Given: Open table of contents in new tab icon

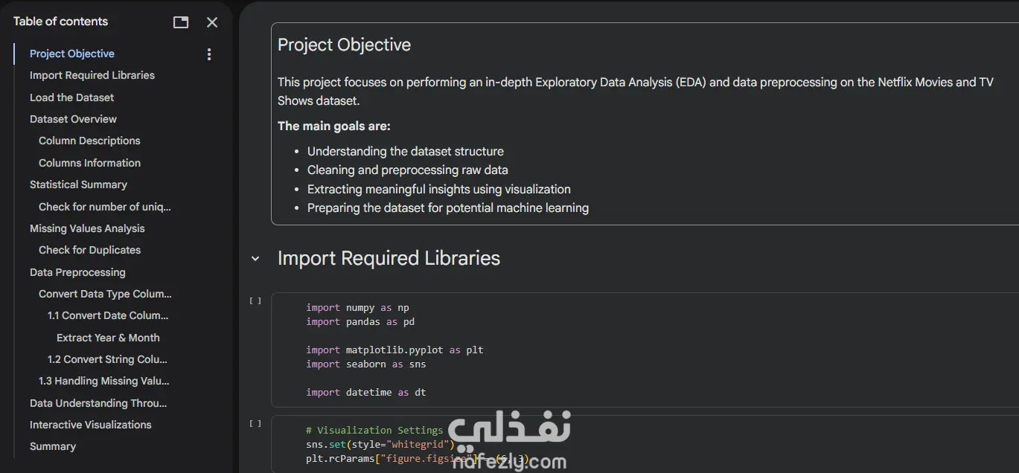Looking at the screenshot, I should [x=181, y=22].
